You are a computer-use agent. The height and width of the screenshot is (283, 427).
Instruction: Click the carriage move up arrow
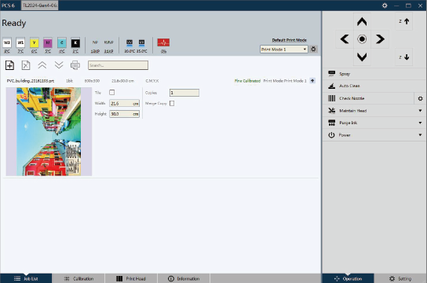362,22
